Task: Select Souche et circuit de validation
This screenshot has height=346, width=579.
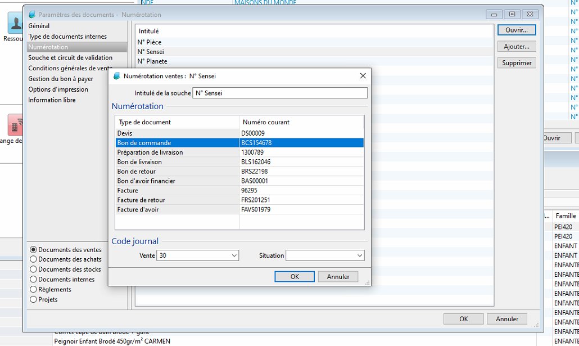Action: [x=70, y=58]
